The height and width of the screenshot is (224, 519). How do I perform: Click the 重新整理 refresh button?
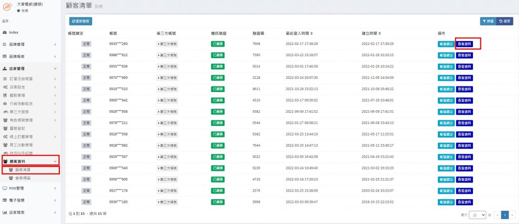[x=81, y=21]
